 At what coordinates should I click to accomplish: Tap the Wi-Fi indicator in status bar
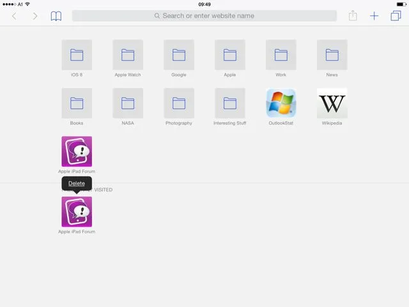[27, 4]
